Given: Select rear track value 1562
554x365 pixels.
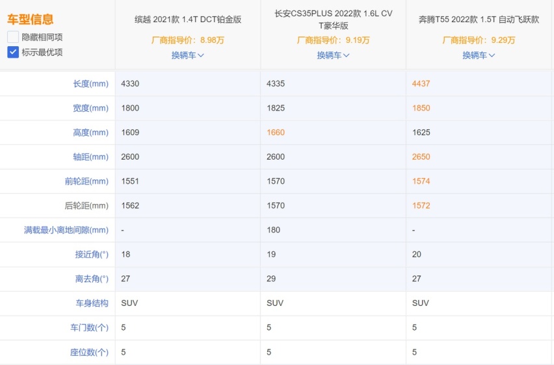Looking at the screenshot, I should (x=130, y=205).
